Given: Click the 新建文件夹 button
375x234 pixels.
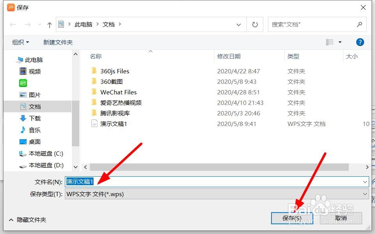Looking at the screenshot, I should (x=57, y=42).
